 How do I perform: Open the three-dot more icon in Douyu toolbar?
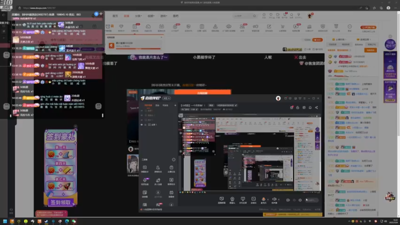point(349,26)
